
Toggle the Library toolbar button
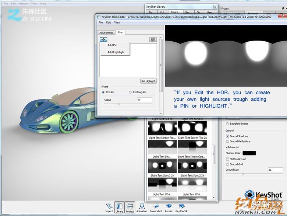[x=119, y=208]
